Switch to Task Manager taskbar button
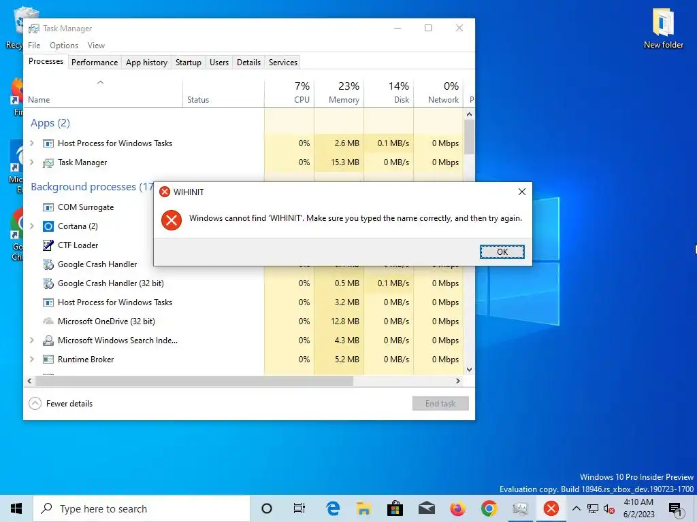 tap(519, 508)
